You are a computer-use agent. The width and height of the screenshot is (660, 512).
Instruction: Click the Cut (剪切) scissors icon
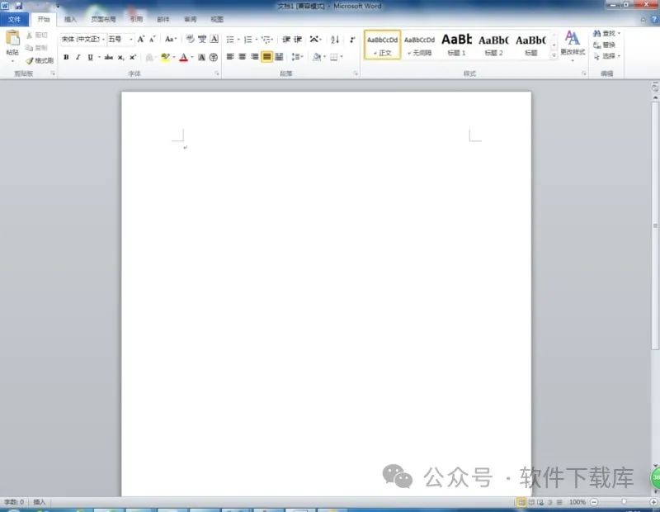[30, 36]
